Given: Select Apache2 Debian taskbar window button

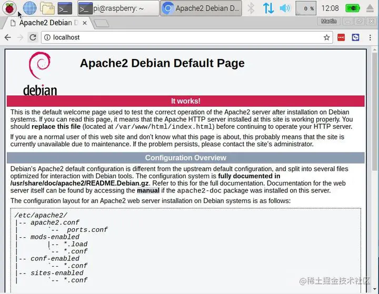Looking at the screenshot, I should point(201,8).
